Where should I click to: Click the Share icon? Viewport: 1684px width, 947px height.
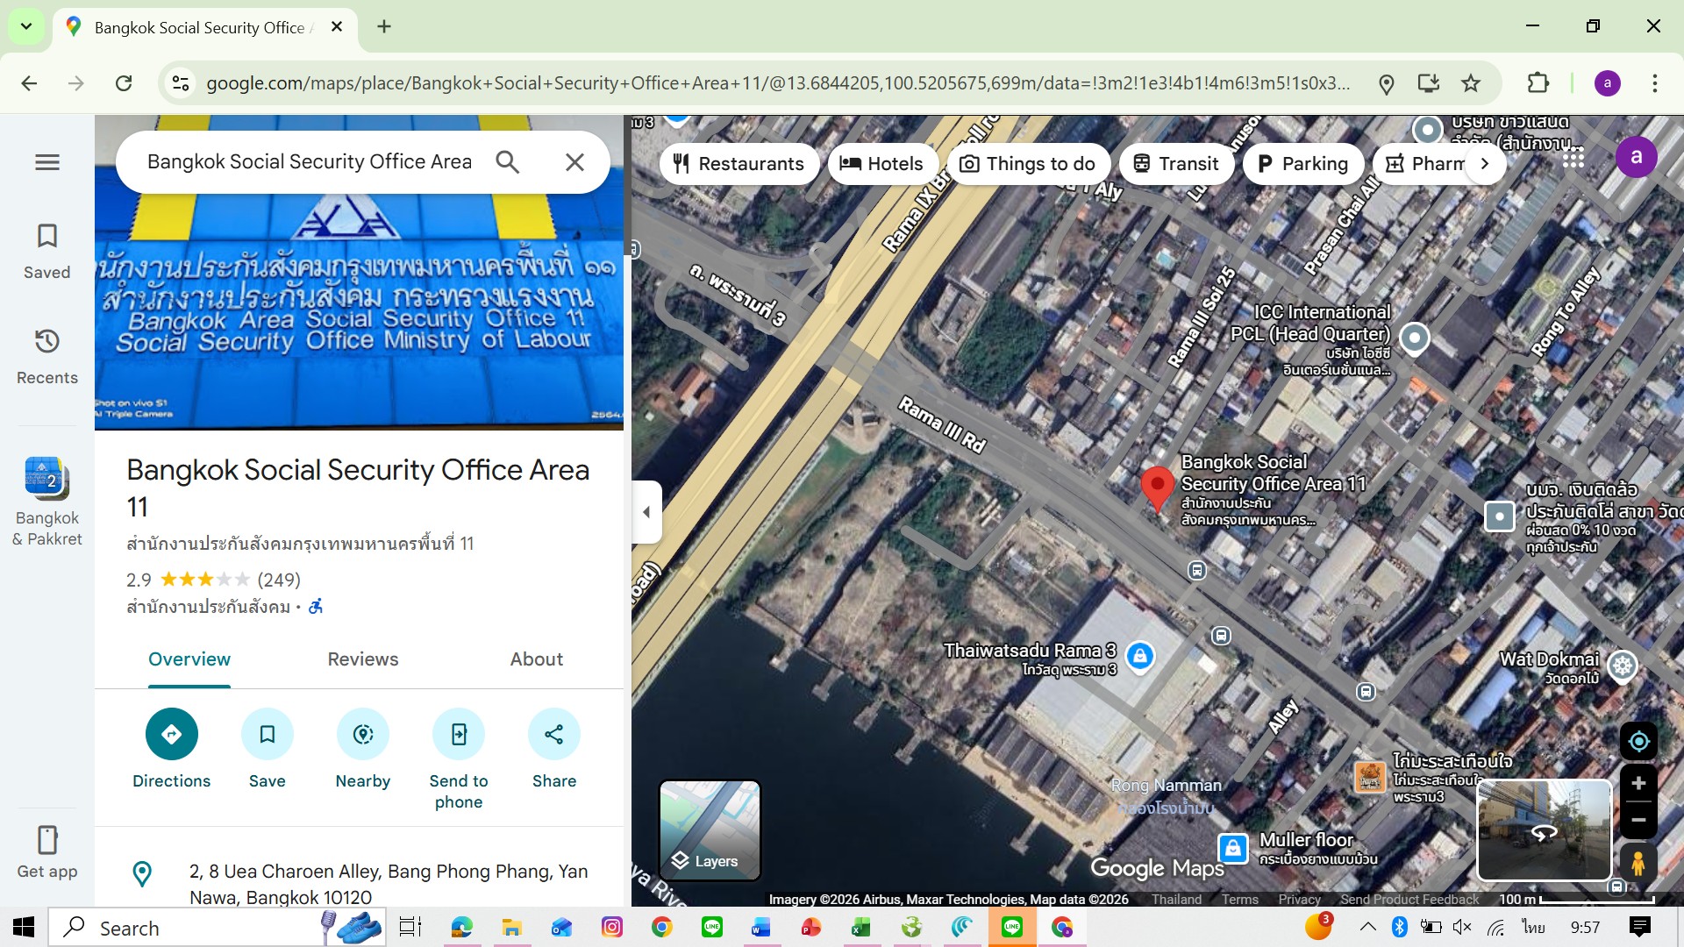[553, 734]
